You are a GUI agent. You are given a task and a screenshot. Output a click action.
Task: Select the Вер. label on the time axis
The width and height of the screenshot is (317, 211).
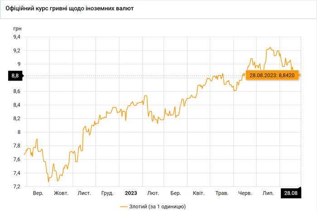click(38, 193)
